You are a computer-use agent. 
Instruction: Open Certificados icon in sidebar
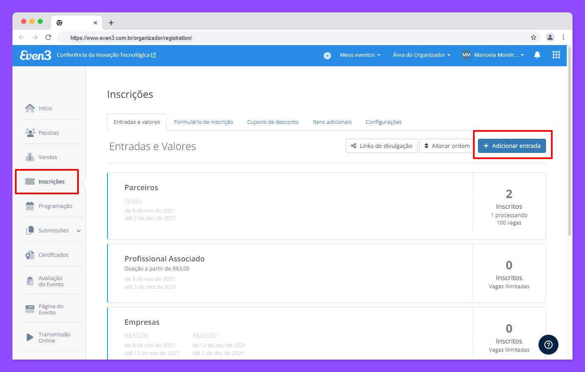[30, 255]
